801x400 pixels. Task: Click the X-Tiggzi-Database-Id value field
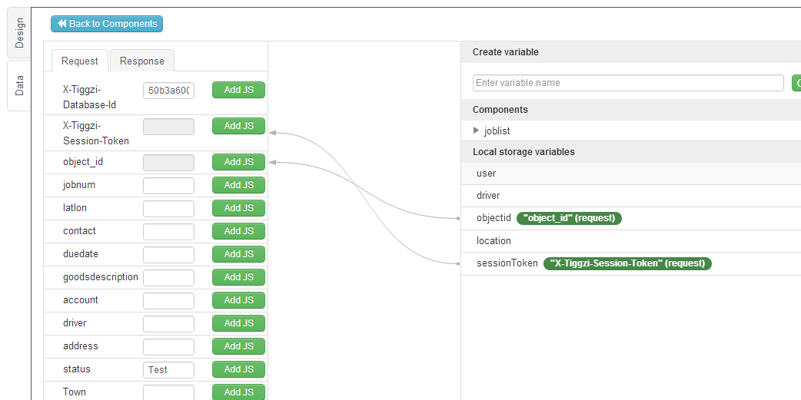168,91
